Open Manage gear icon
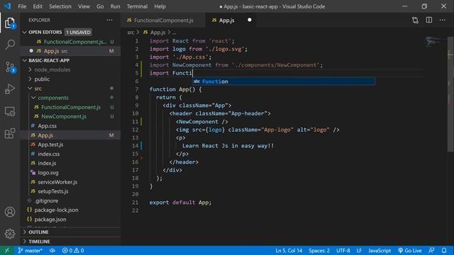The width and height of the screenshot is (454, 255). pyautogui.click(x=10, y=234)
